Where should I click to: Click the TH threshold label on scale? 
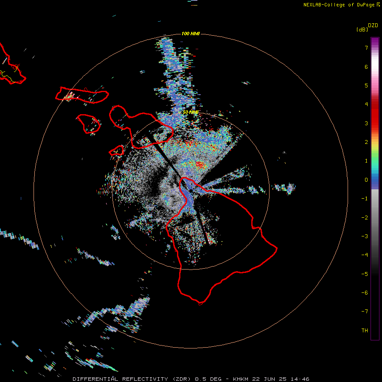tap(365, 331)
